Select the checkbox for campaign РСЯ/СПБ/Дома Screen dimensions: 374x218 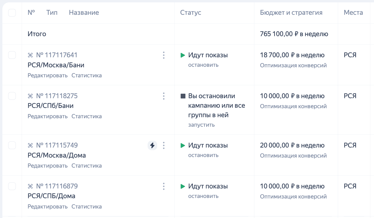[12, 186]
